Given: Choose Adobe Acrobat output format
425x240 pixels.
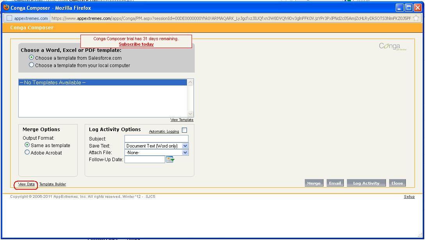Looking at the screenshot, I should pos(27,153).
